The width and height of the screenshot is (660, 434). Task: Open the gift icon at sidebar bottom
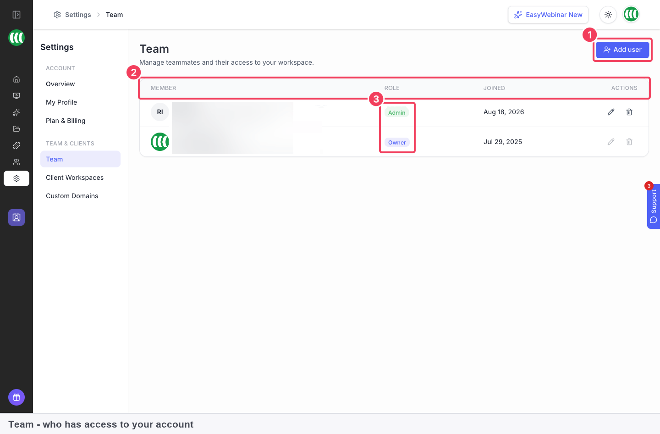[16, 397]
